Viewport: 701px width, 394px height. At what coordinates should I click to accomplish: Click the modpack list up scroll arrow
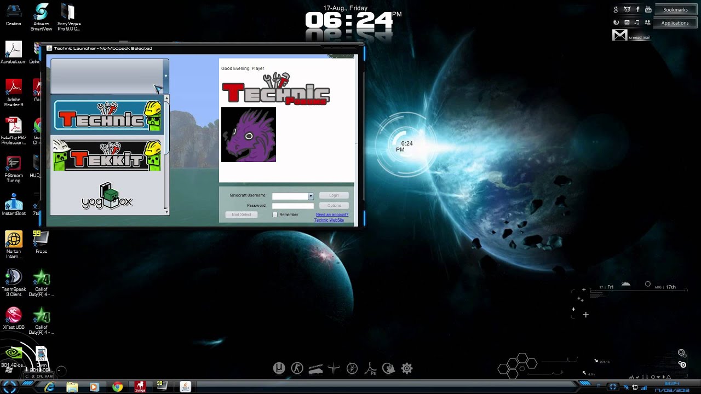166,98
